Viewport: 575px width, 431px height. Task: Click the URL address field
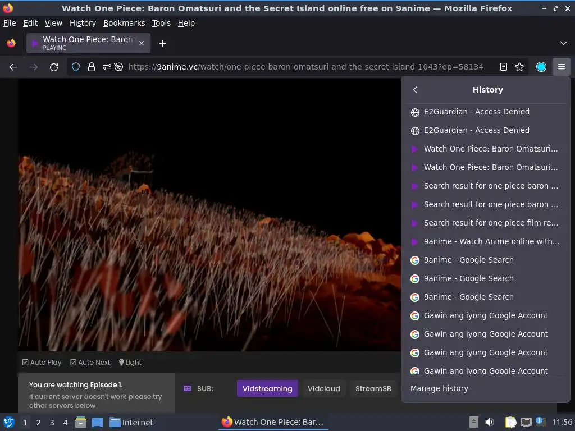tap(305, 67)
